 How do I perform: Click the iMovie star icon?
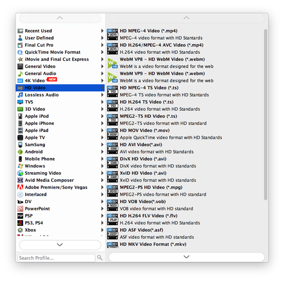(x=20, y=60)
